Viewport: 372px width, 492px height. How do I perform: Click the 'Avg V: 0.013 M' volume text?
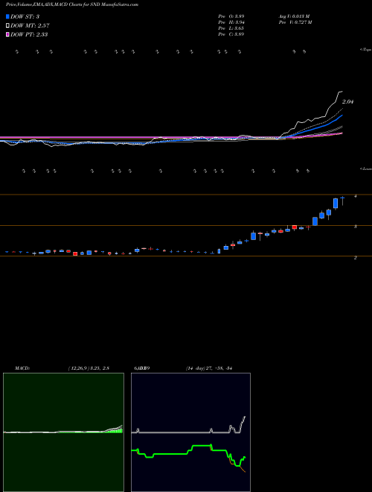coord(294,16)
